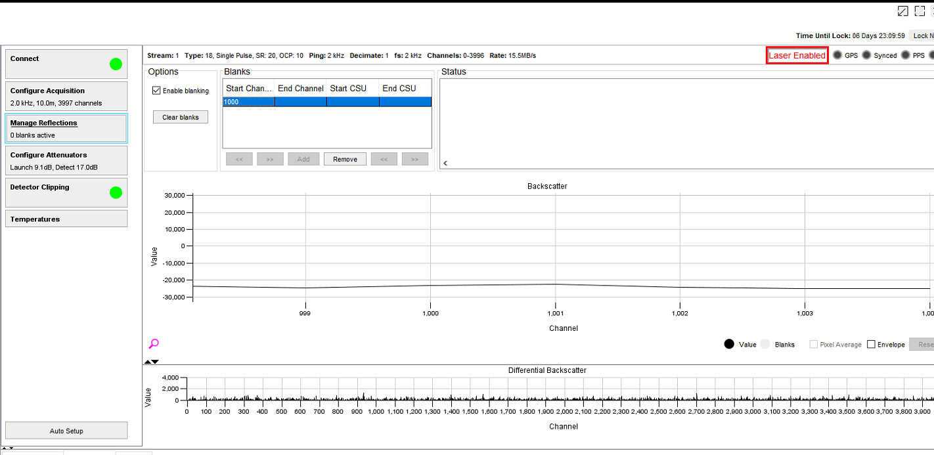Click the green Connect status light
Image resolution: width=934 pixels, height=455 pixels.
[115, 64]
